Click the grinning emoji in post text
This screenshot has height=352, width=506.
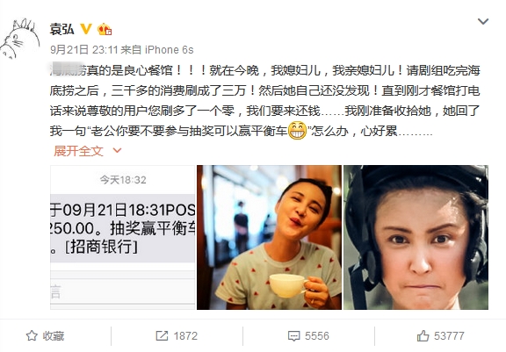pos(297,131)
